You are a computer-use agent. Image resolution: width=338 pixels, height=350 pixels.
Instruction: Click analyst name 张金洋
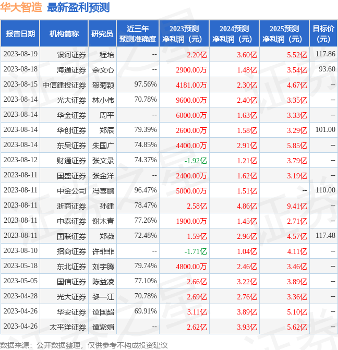(x=103, y=176)
